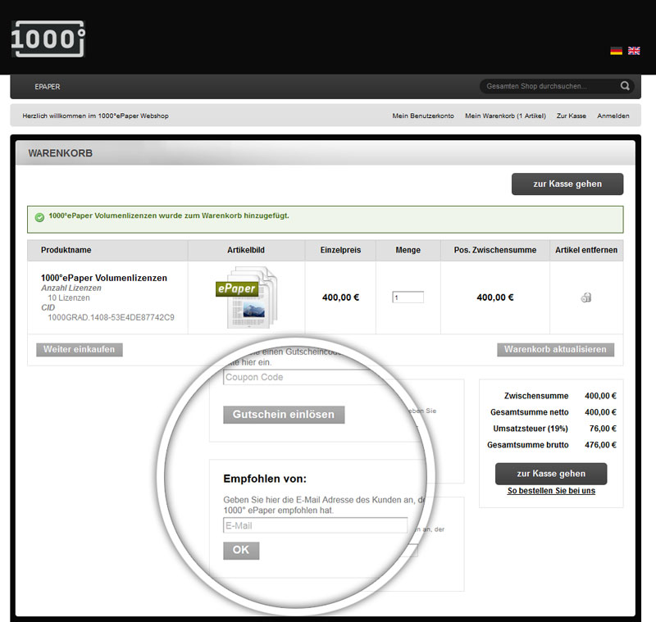Click the Artikel entfernen column header
Image resolution: width=656 pixels, height=622 pixels.
[x=586, y=250]
